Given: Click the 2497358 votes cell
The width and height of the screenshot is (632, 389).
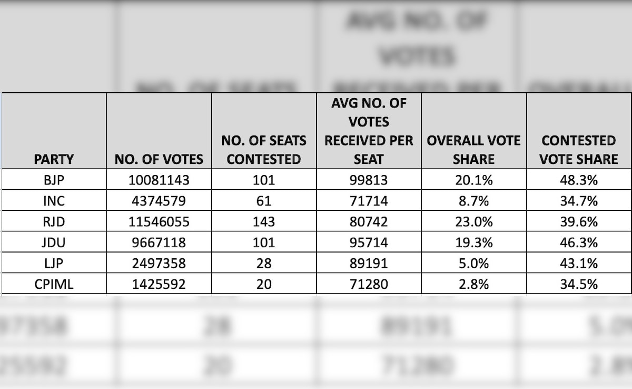Looking at the screenshot, I should point(159,263).
